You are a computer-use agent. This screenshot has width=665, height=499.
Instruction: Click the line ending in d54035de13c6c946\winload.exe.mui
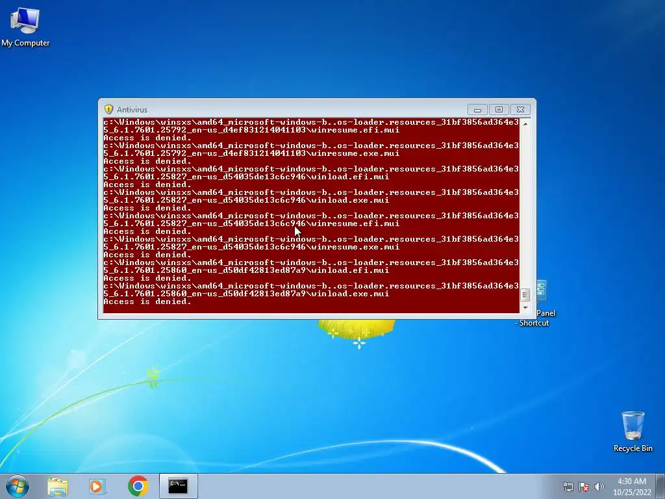click(x=246, y=200)
